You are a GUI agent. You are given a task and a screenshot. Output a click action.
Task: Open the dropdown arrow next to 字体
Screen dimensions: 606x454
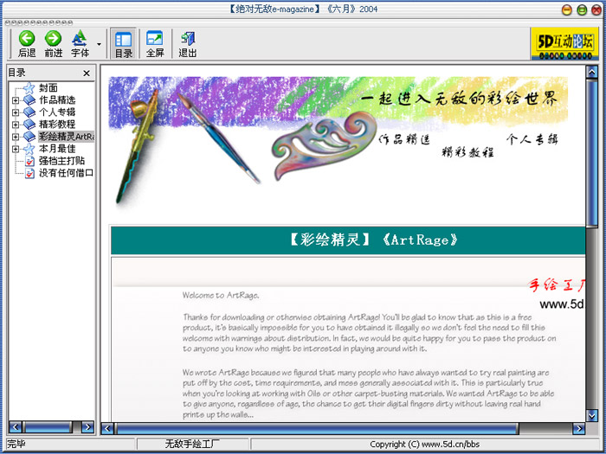[99, 44]
